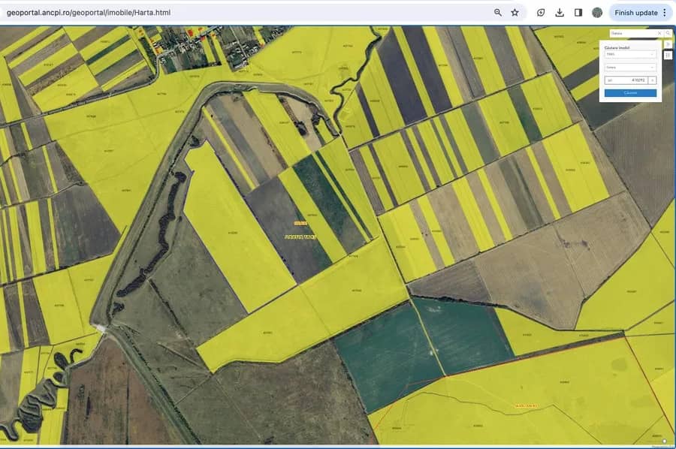This screenshot has height=449, width=676.
Task: Click the zoom magnifier in address bar
Action: (498, 13)
